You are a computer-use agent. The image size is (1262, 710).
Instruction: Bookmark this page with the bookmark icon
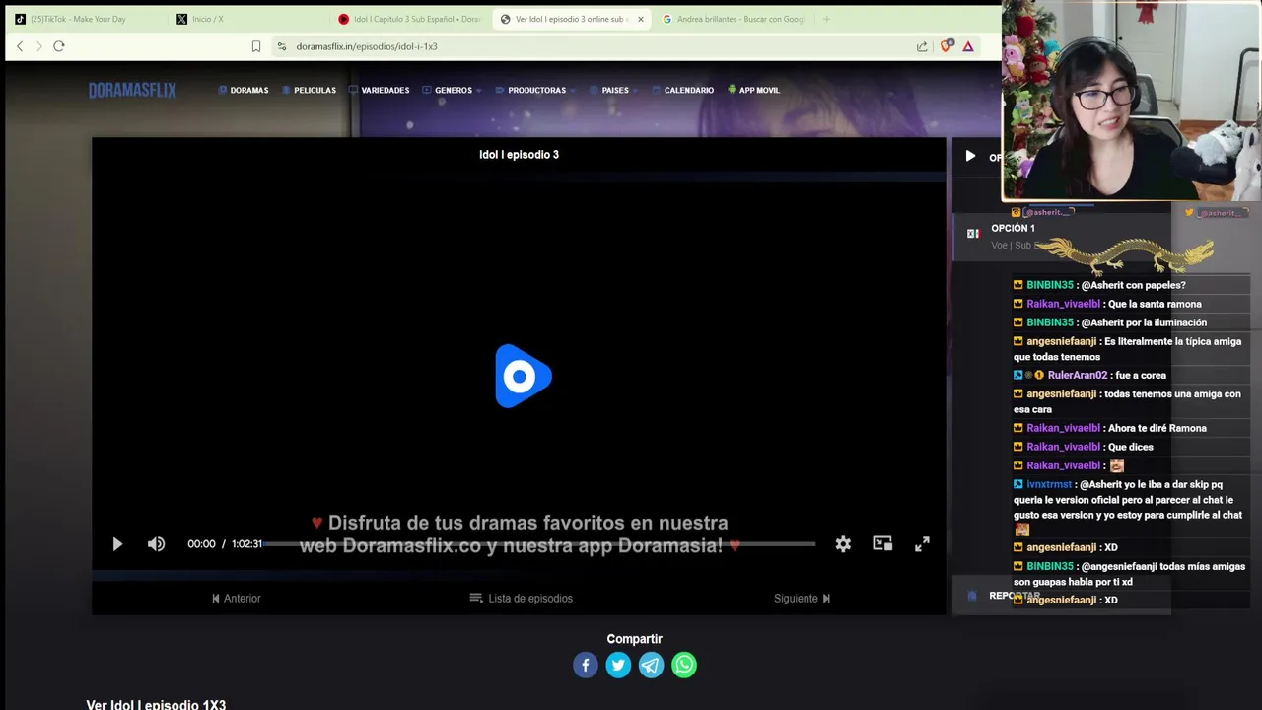coord(256,46)
